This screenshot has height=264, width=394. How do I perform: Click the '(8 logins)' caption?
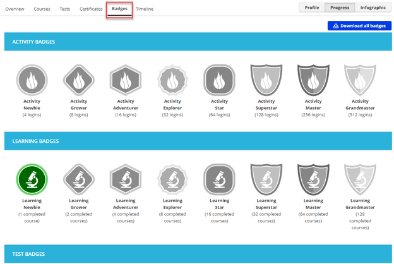click(x=79, y=115)
